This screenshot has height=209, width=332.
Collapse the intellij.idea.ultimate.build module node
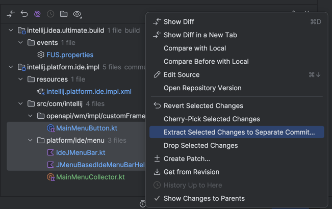(x=11, y=31)
